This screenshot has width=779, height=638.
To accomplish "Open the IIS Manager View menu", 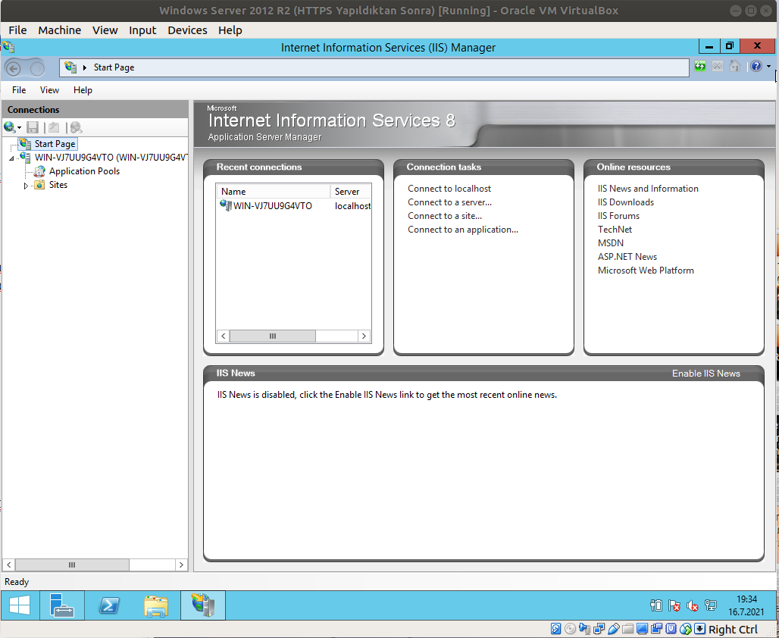I will tap(49, 90).
